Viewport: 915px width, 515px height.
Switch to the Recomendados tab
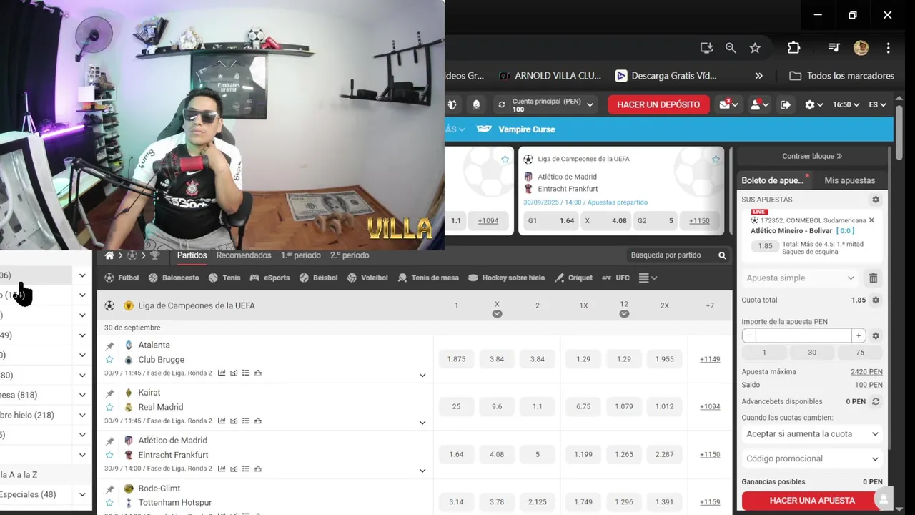click(x=244, y=255)
